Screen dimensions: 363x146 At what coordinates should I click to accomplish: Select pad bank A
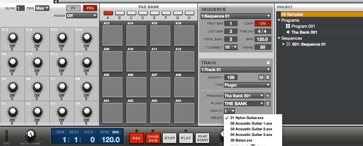point(108,13)
